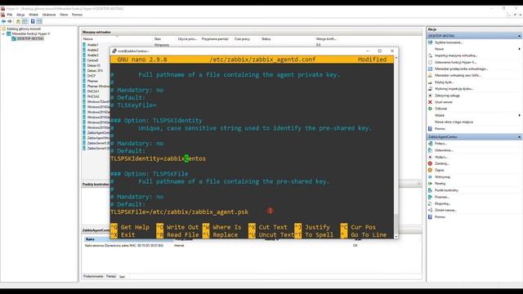Collapse the Menedżer funkcji Hyper-V tree node

[x=3, y=33]
